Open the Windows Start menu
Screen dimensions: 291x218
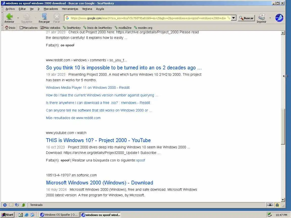click(7, 215)
